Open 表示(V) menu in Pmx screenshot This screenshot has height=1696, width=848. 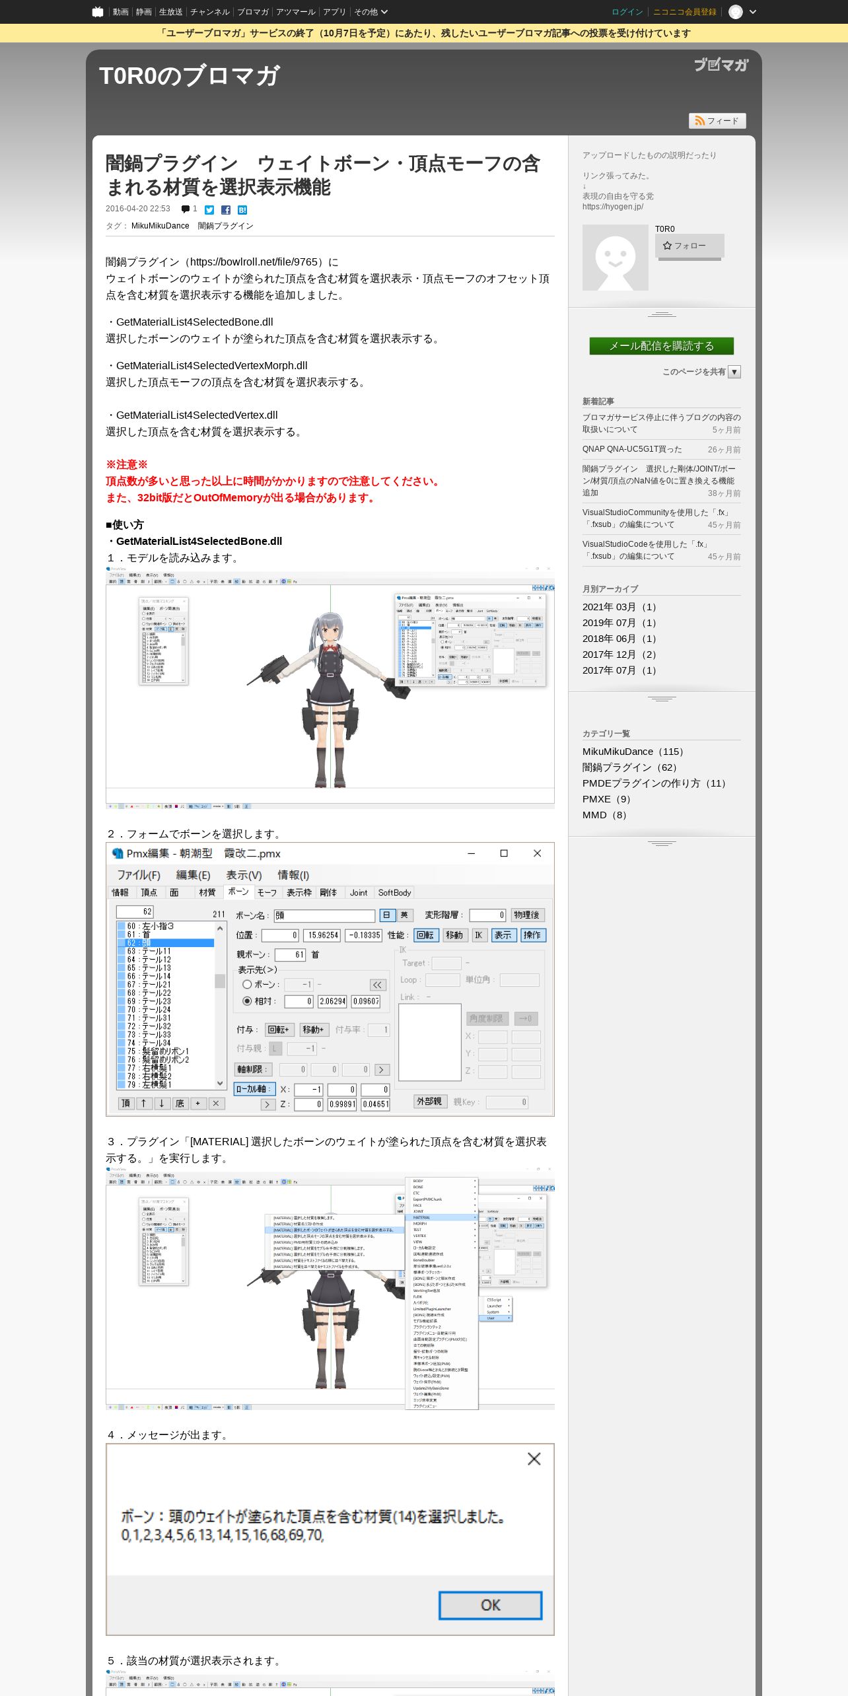[244, 875]
